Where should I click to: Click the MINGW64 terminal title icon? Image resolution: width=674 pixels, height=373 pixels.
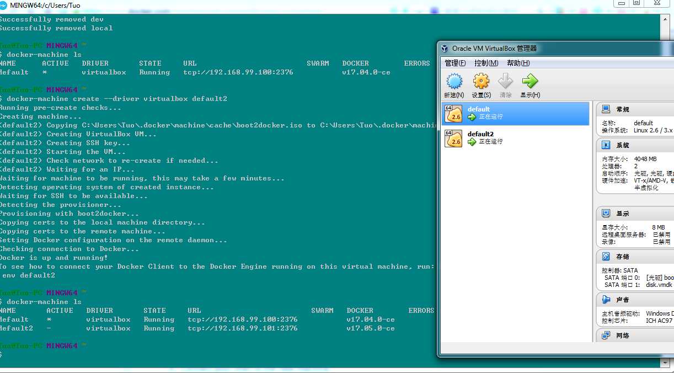click(x=3, y=6)
